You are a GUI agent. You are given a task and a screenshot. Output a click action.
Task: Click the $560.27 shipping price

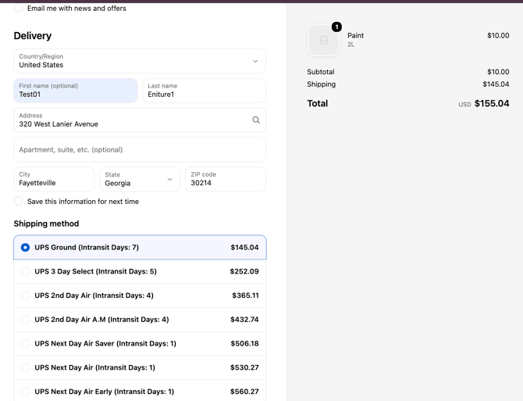click(x=244, y=392)
